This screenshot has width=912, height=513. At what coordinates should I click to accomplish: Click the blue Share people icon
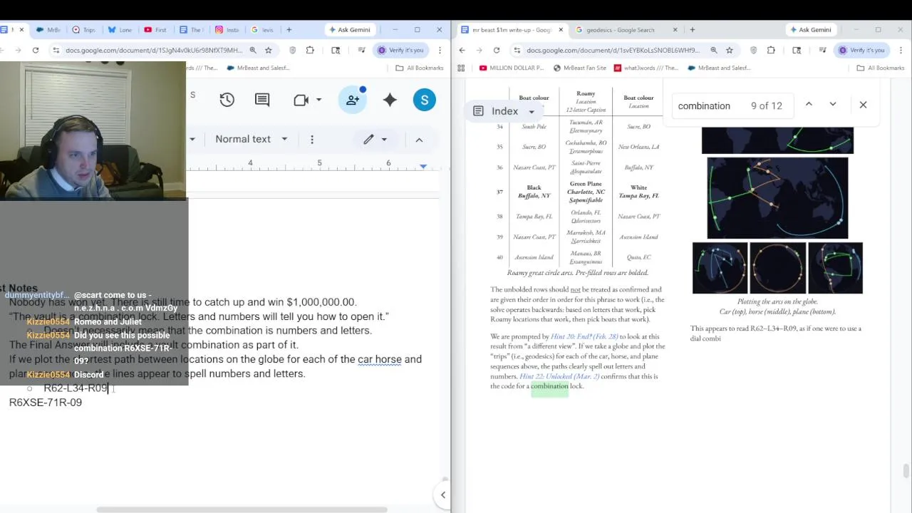[x=353, y=100]
